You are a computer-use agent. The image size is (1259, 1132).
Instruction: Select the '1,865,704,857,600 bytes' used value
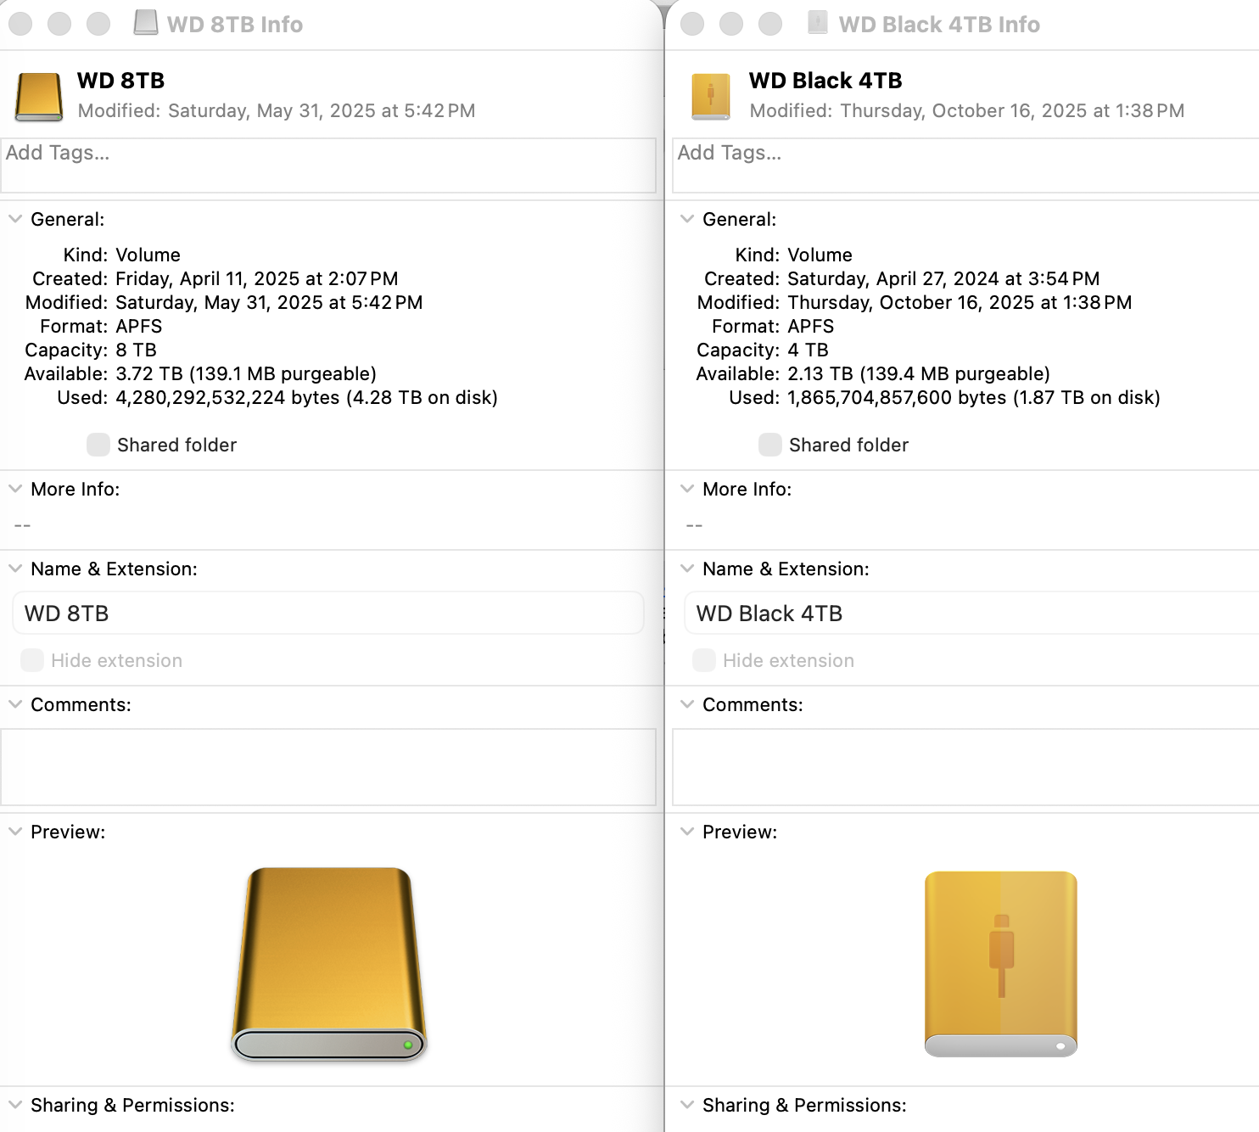coord(897,397)
